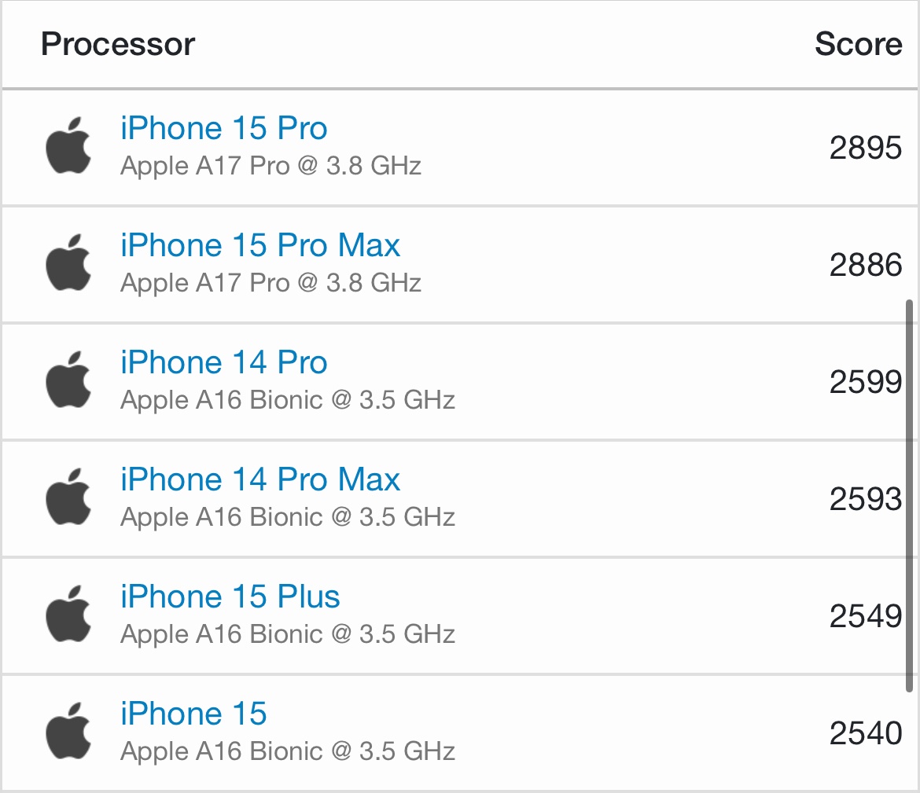Screen dimensions: 920x793
Task: Open the iPhone 14 Pro Max link
Action: click(260, 479)
